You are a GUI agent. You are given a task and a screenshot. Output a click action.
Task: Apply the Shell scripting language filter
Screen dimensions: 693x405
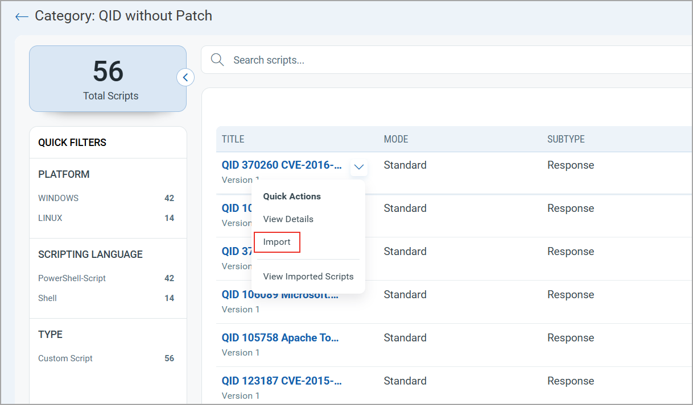click(47, 298)
